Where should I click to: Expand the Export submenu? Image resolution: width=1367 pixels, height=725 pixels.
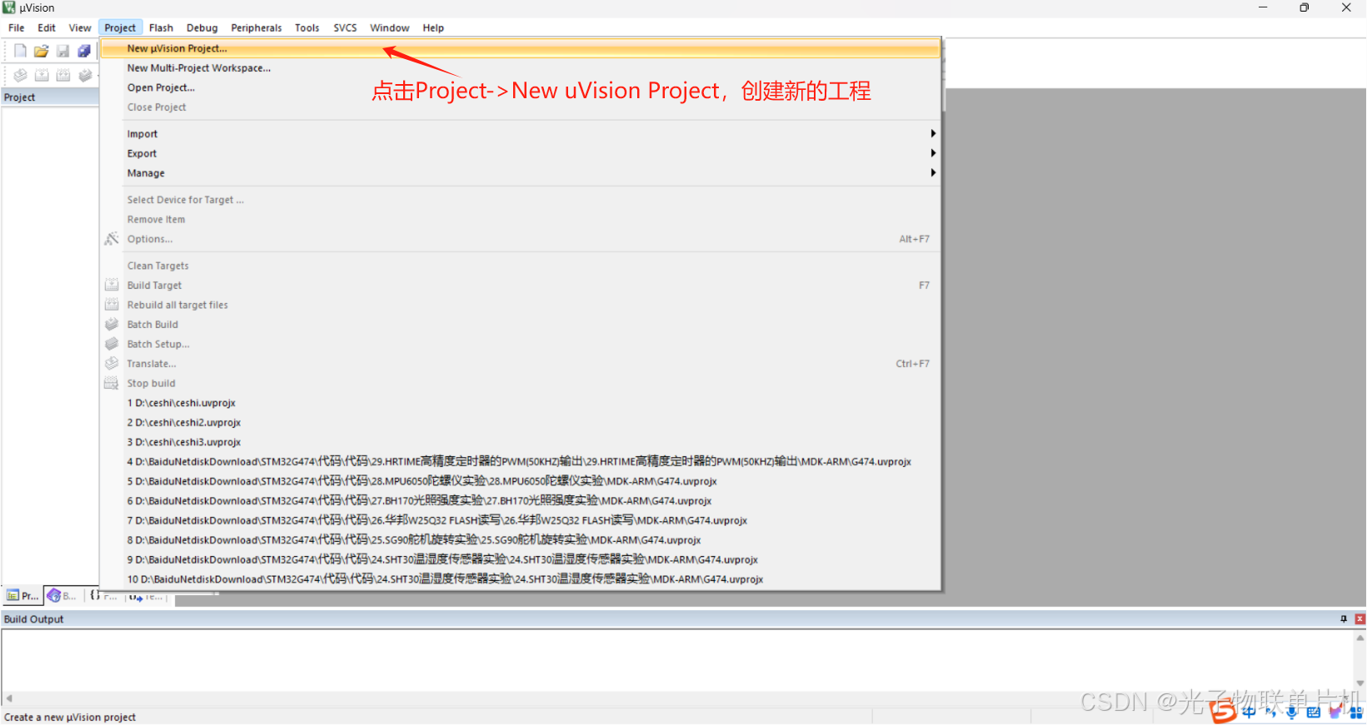[521, 153]
